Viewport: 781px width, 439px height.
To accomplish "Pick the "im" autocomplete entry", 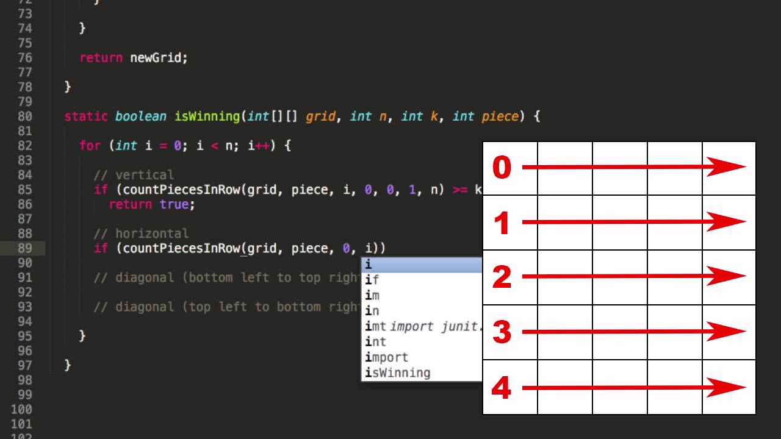I will (x=422, y=296).
